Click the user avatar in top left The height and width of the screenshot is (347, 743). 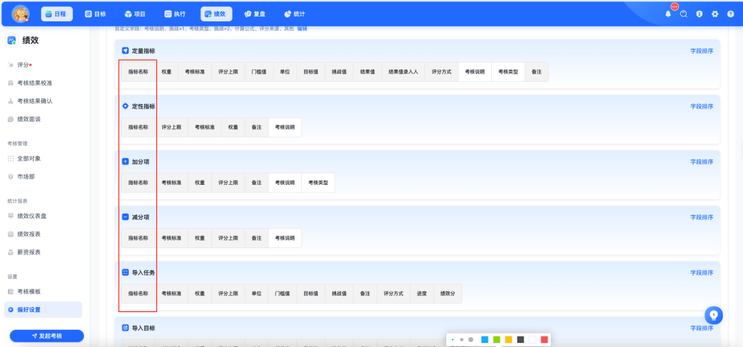(x=21, y=14)
